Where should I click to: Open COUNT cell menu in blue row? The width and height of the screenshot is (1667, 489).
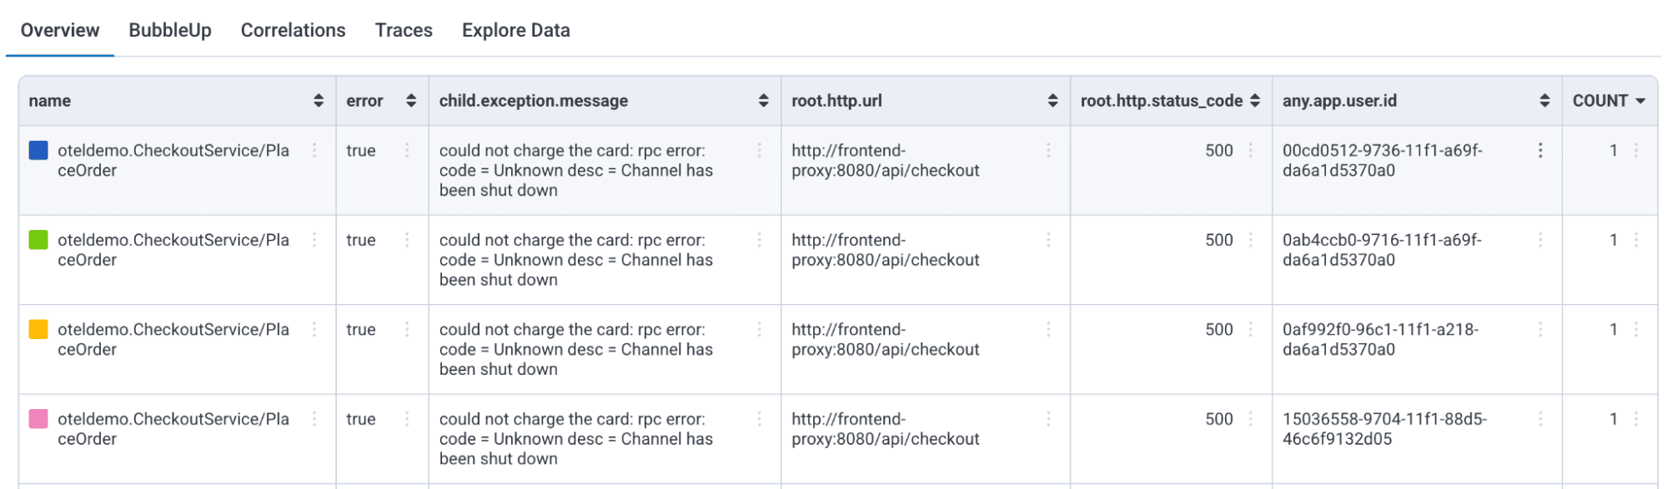[x=1636, y=150]
